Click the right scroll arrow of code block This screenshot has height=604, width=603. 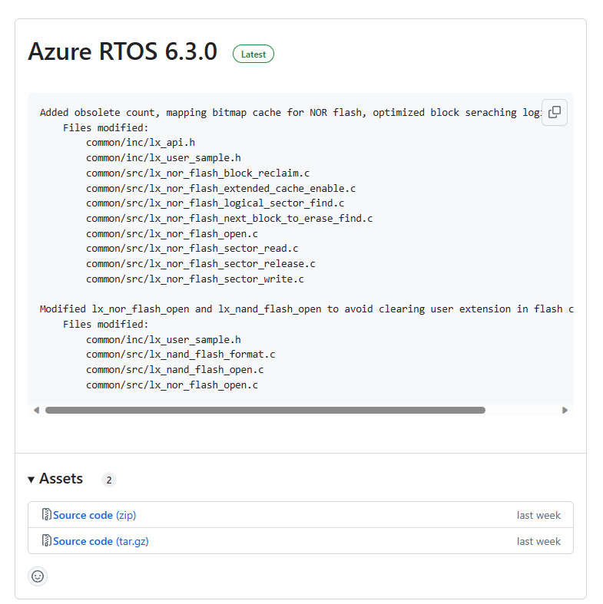point(565,411)
